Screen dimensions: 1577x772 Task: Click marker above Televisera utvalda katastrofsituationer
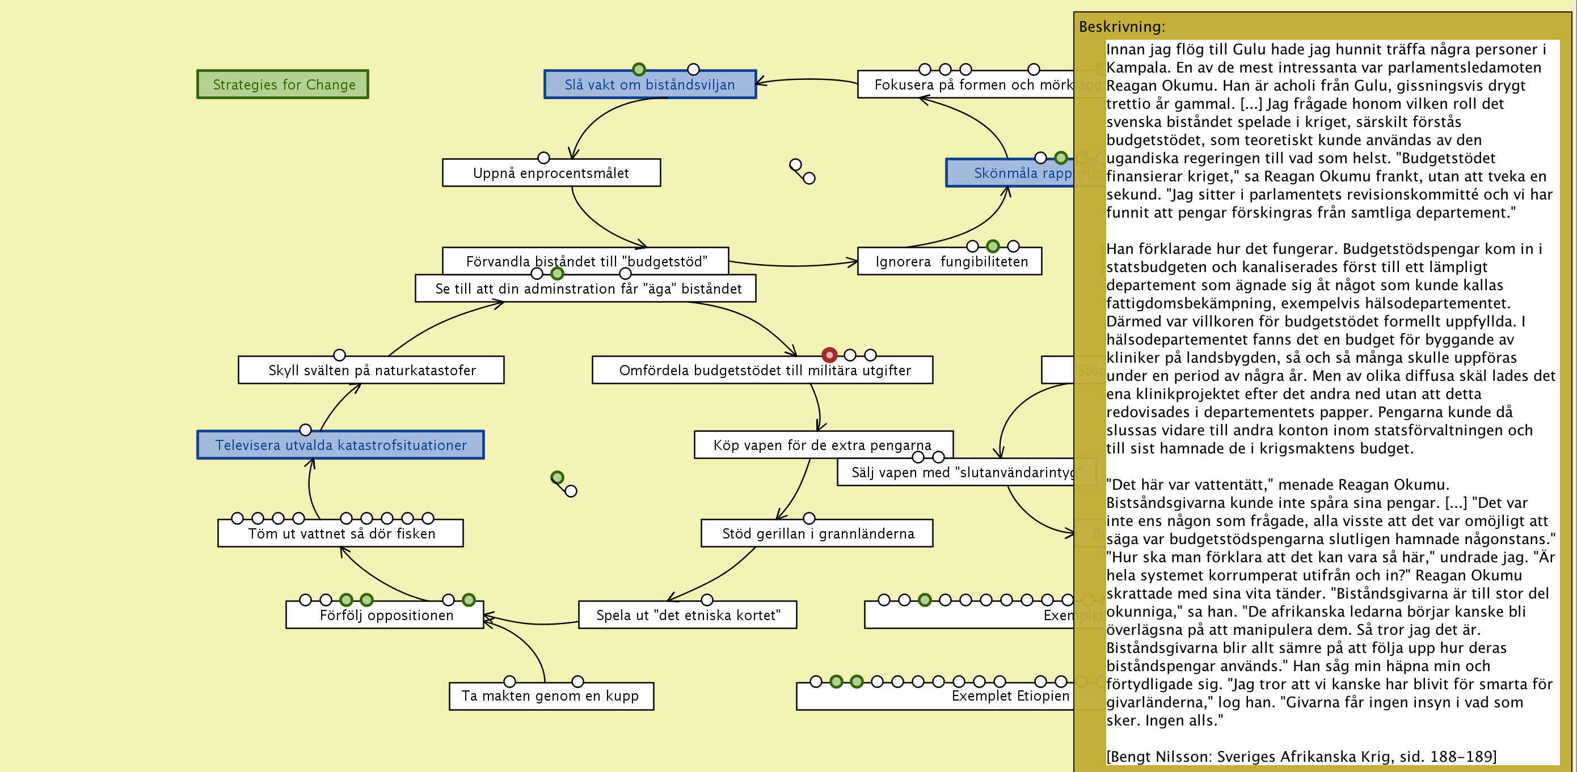click(x=306, y=430)
